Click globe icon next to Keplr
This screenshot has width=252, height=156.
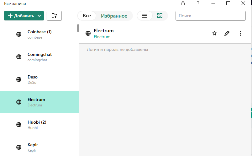point(19,147)
